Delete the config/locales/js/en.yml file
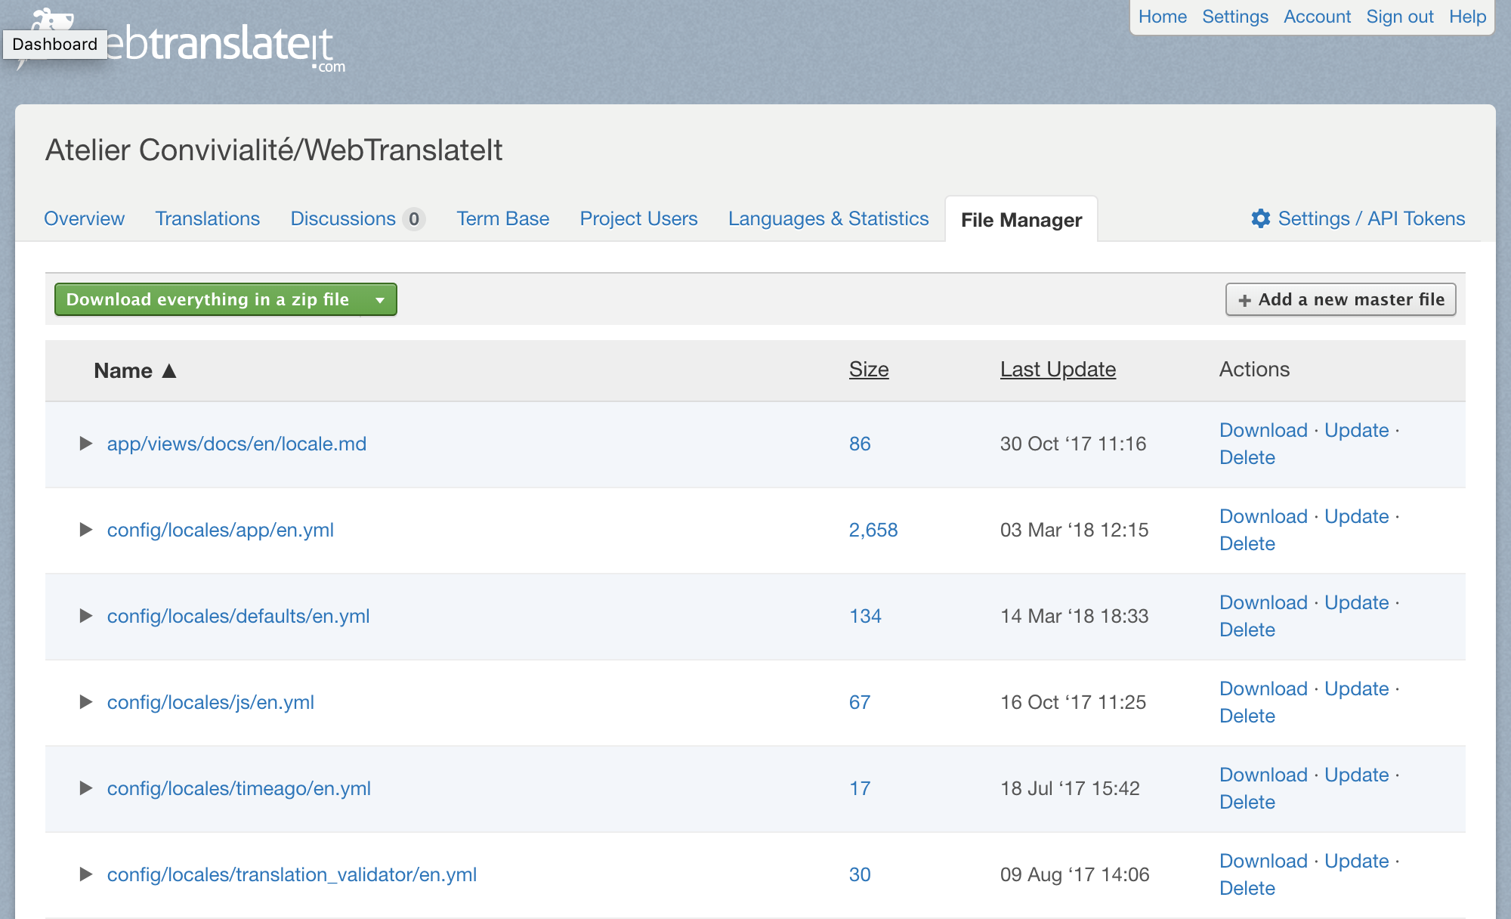 coord(1247,716)
